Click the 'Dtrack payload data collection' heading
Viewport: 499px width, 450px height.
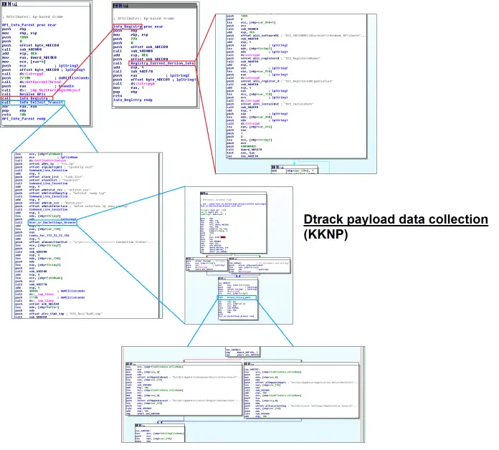click(x=396, y=220)
